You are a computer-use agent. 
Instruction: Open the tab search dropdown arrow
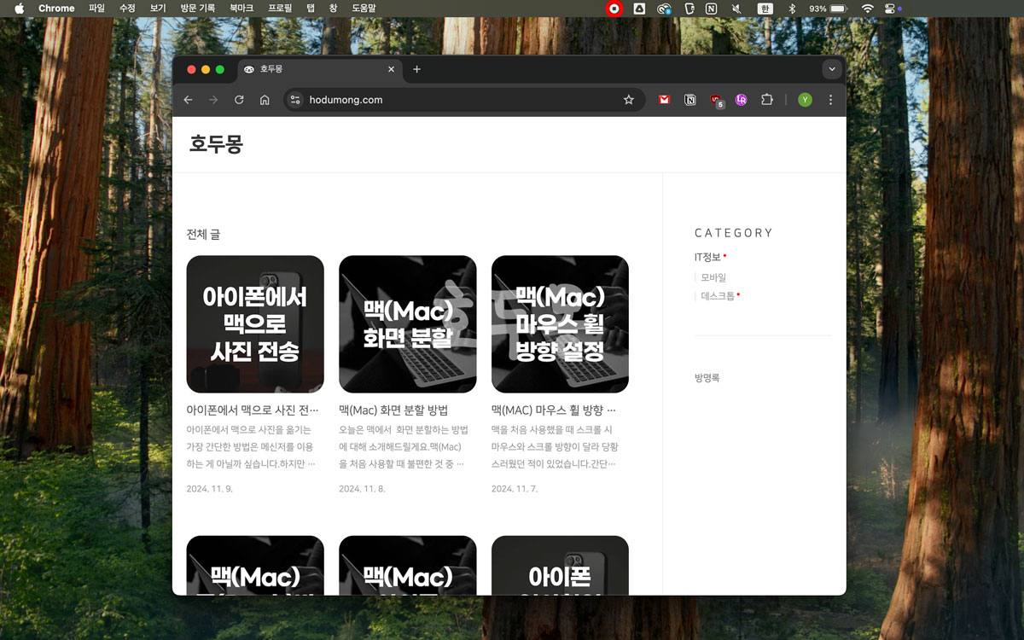point(832,69)
